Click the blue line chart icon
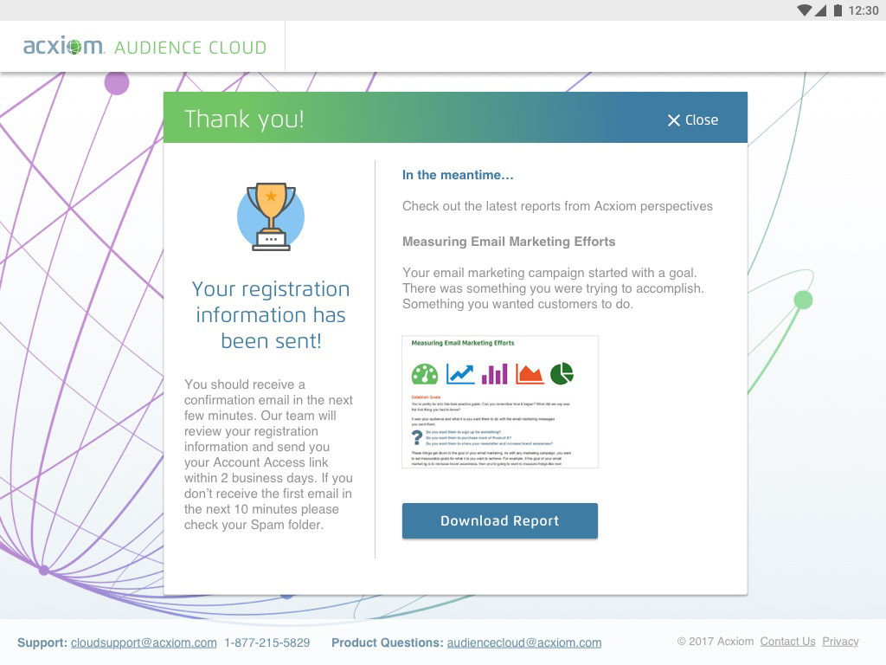The height and width of the screenshot is (665, 886). click(459, 373)
